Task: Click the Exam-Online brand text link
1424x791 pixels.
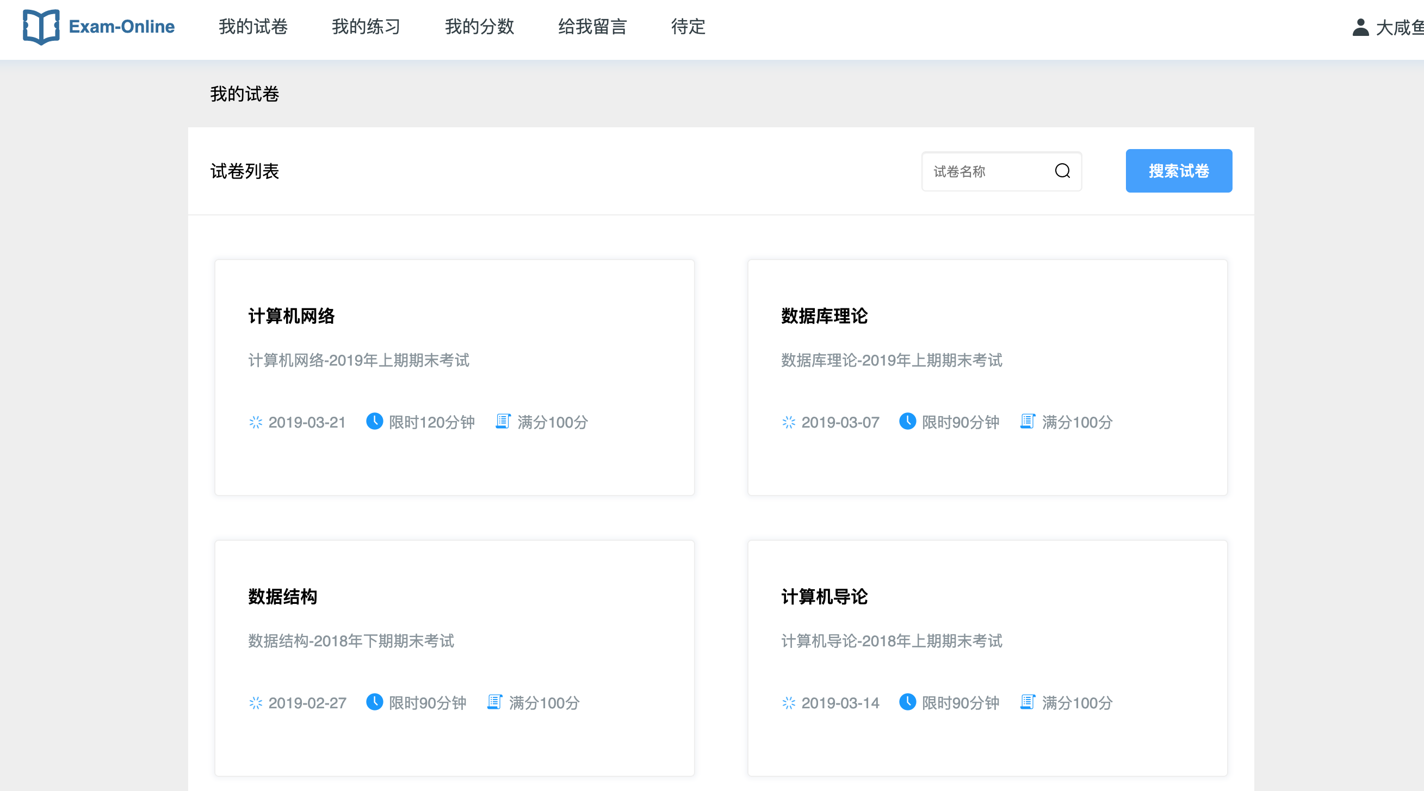Action: pos(122,27)
